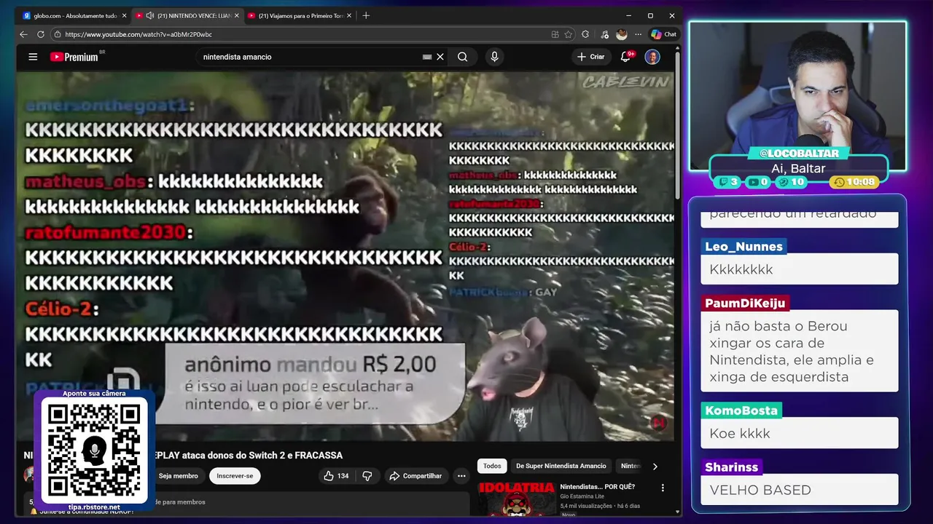Click KomoBosta chat username

(x=741, y=410)
